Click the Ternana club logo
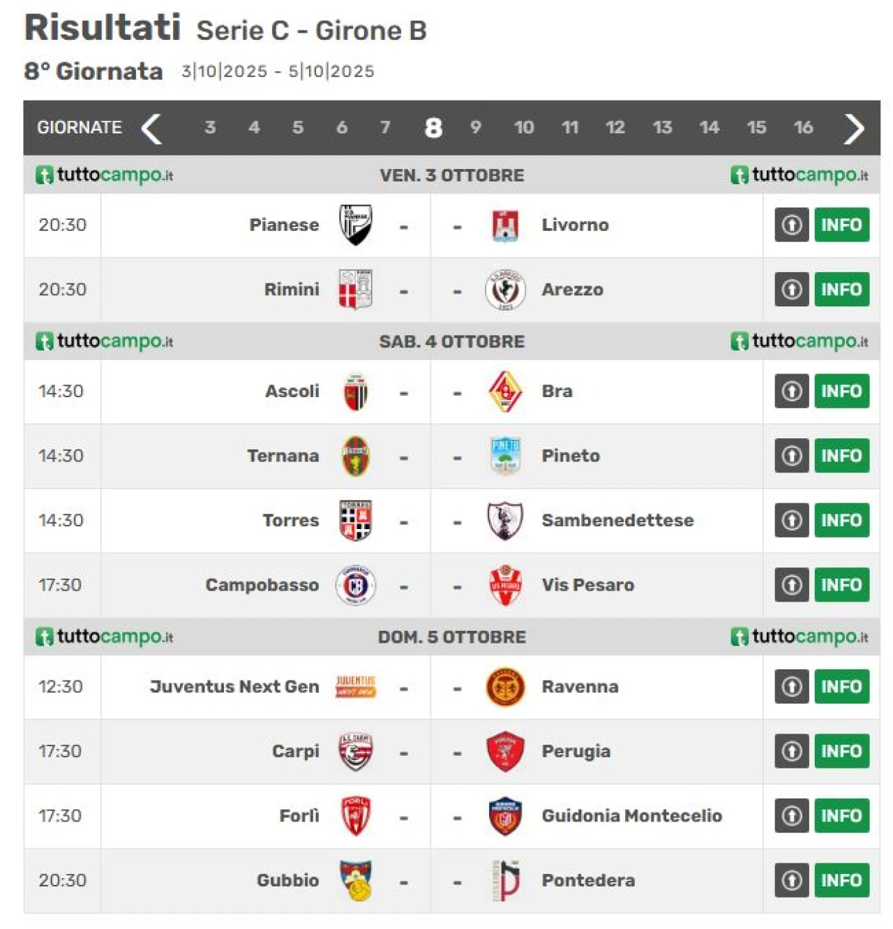This screenshot has width=893, height=929. coord(355,456)
